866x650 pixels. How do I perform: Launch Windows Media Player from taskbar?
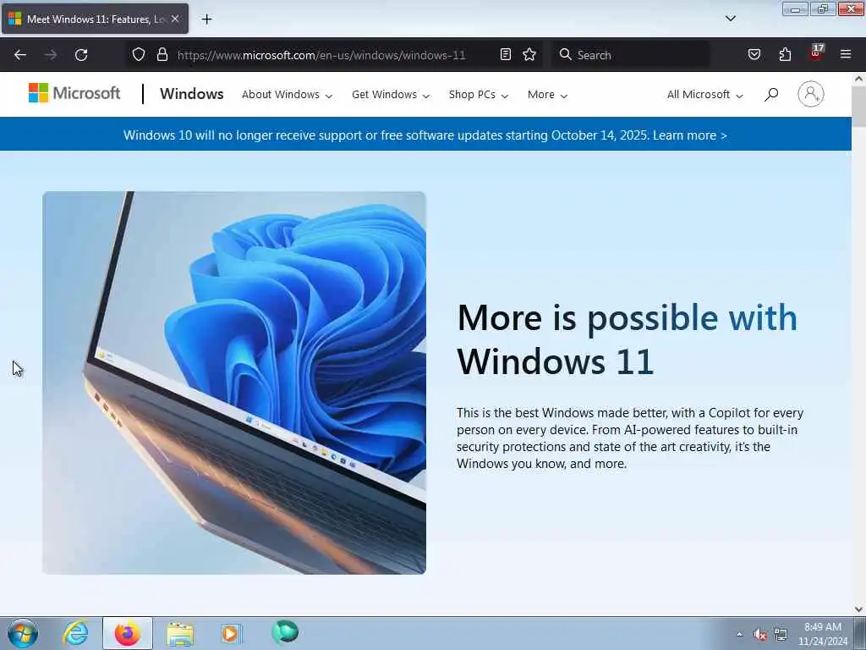[232, 633]
